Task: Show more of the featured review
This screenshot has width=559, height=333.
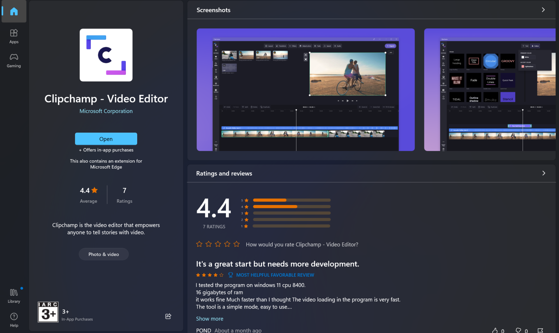Action: (209, 318)
